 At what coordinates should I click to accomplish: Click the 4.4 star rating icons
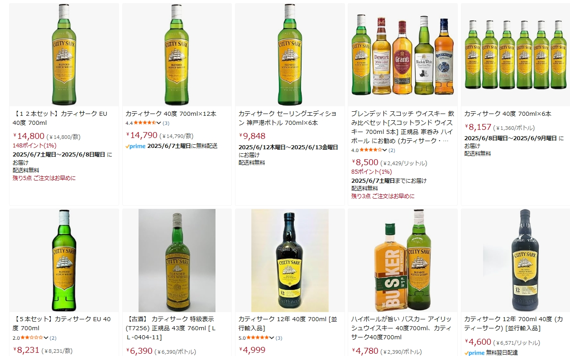point(145,123)
